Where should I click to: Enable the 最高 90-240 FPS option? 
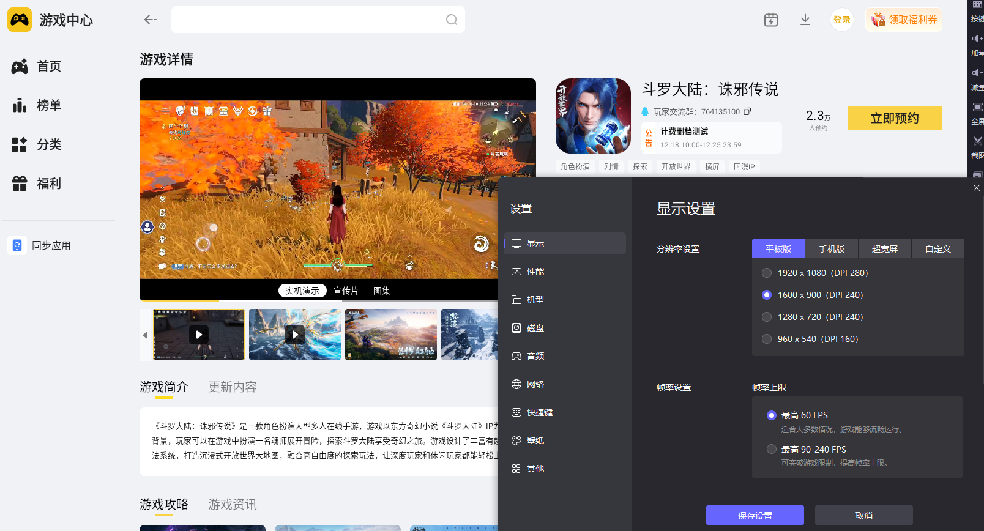pos(772,449)
